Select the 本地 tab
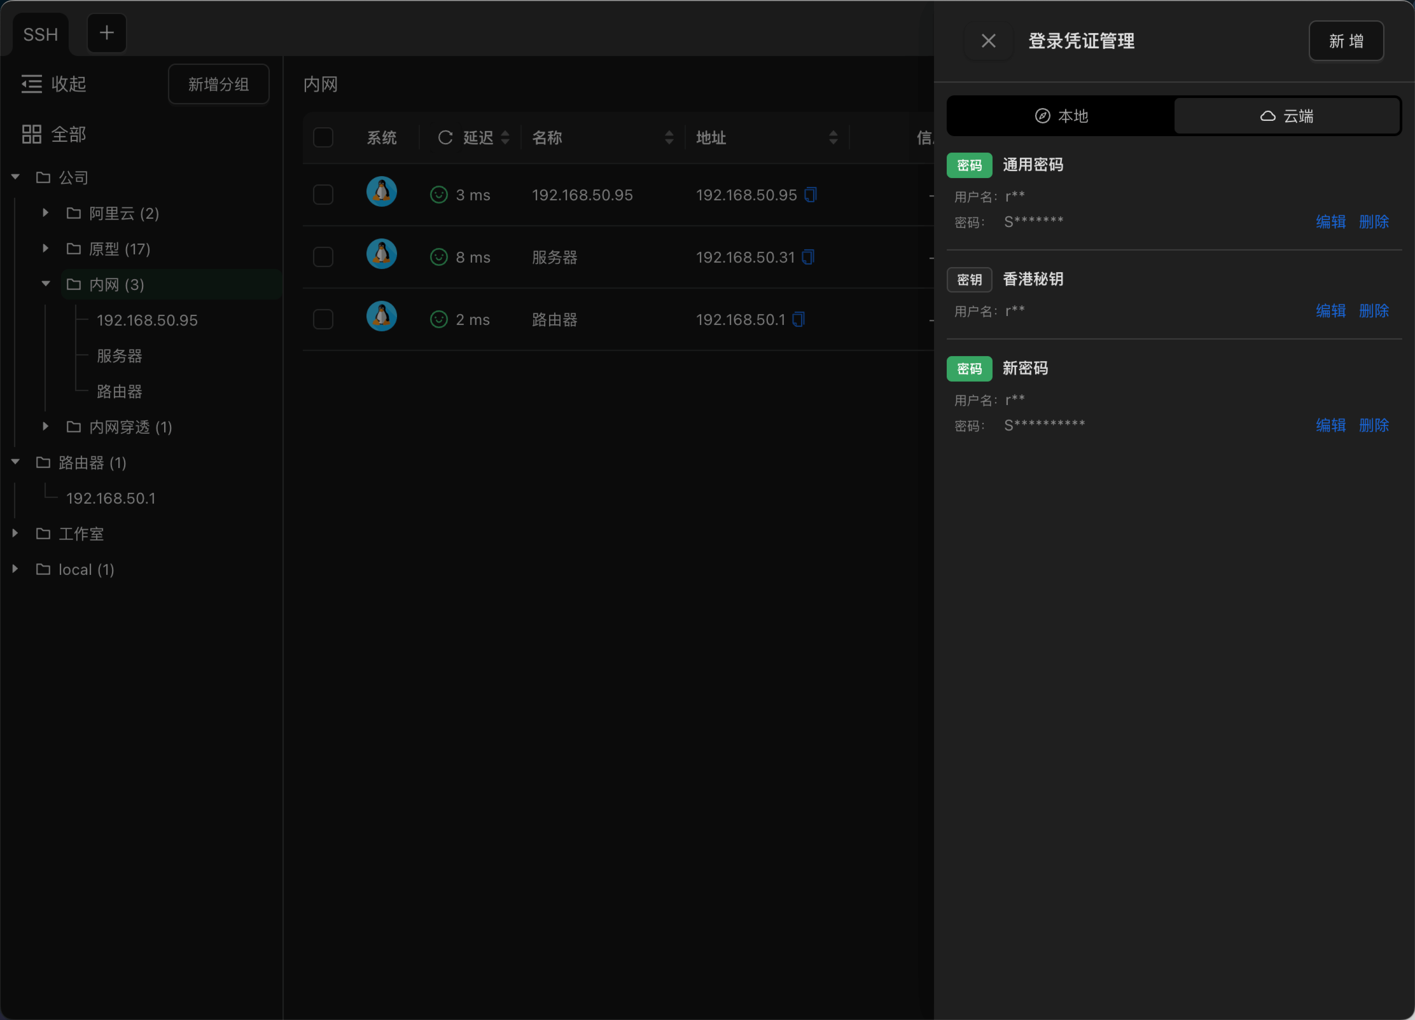Viewport: 1415px width, 1020px height. click(1061, 116)
